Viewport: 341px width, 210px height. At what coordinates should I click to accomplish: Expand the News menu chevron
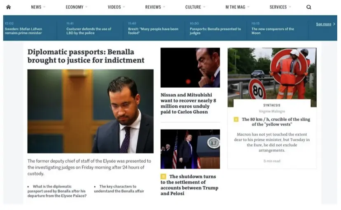click(44, 7)
